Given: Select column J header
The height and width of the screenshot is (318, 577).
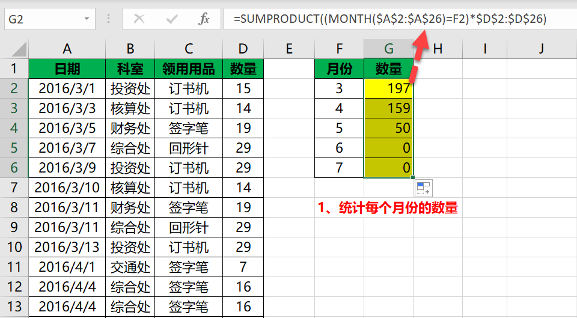Looking at the screenshot, I should [542, 49].
